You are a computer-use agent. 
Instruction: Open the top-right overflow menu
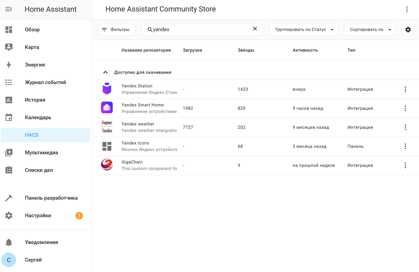407,9
